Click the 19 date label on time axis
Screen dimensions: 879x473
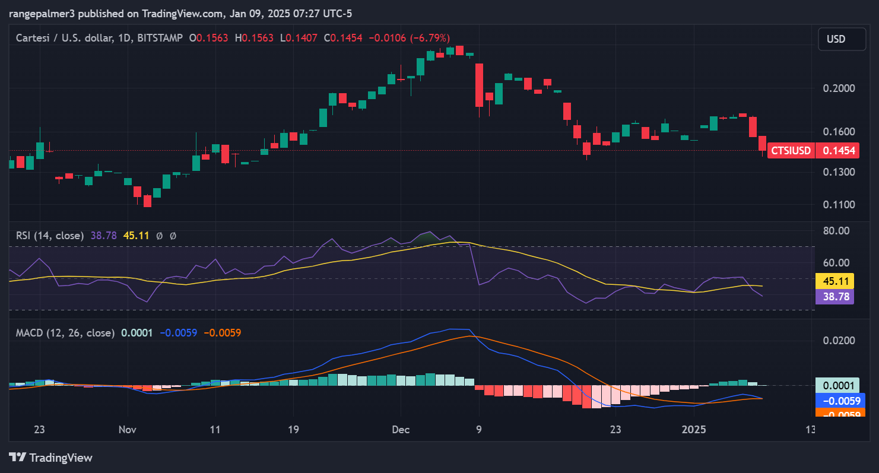click(293, 430)
